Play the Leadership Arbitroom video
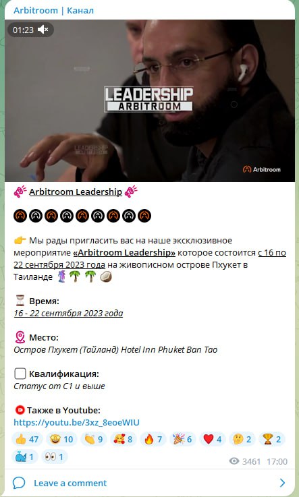The image size is (299, 497). (x=150, y=100)
